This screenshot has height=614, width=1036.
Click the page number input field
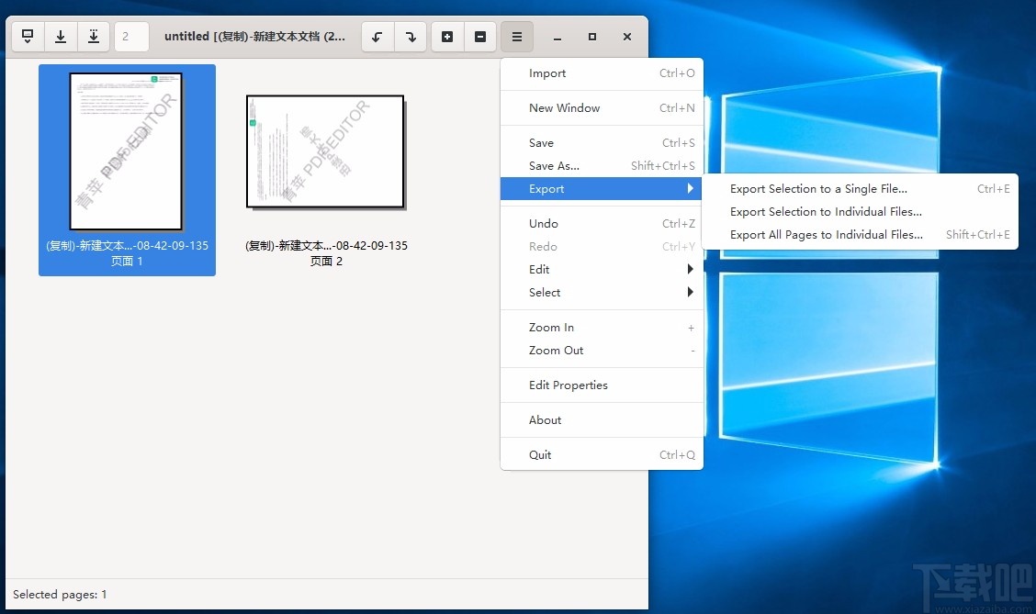coord(131,37)
